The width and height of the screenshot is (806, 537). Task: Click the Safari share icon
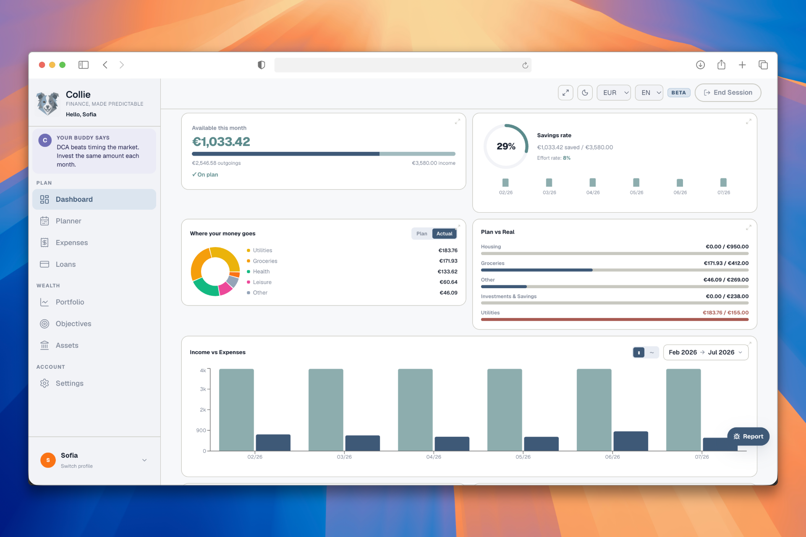(721, 65)
